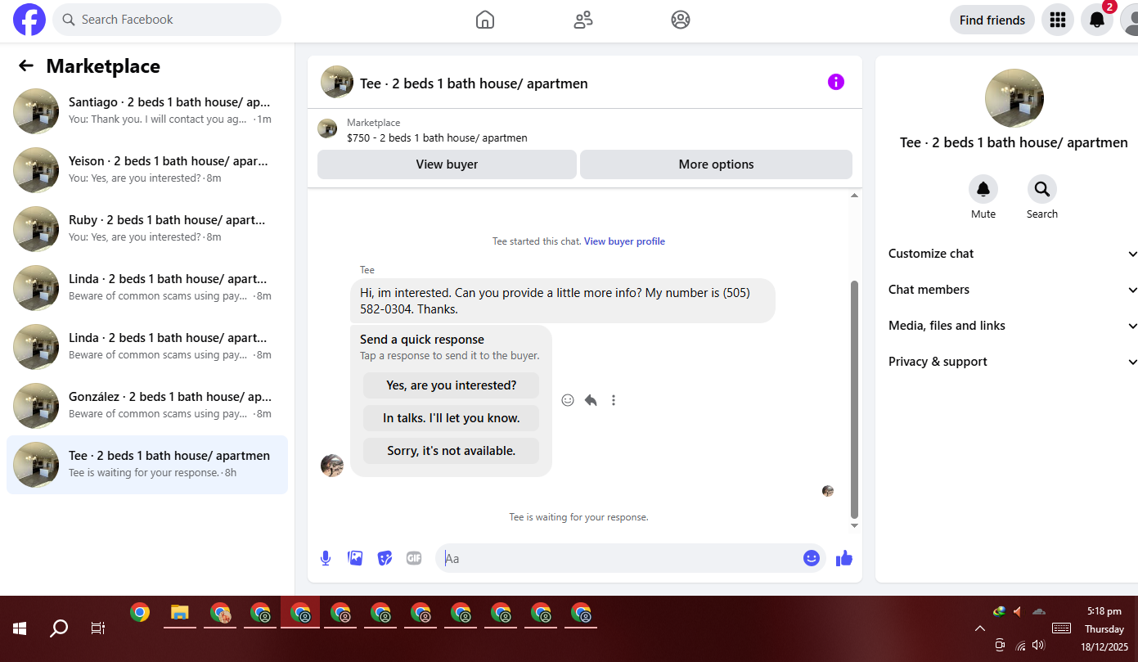The height and width of the screenshot is (662, 1138).
Task: Click the Facebook logo
Action: click(x=29, y=20)
